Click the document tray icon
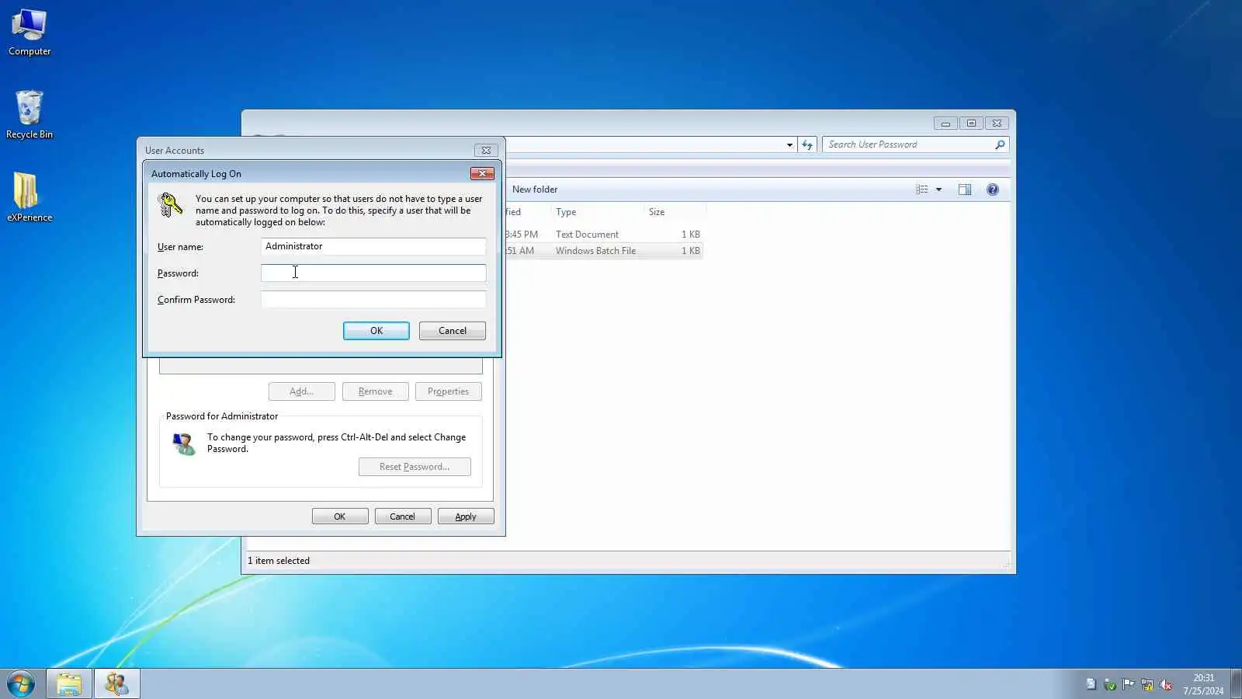The height and width of the screenshot is (699, 1242). [x=1091, y=684]
